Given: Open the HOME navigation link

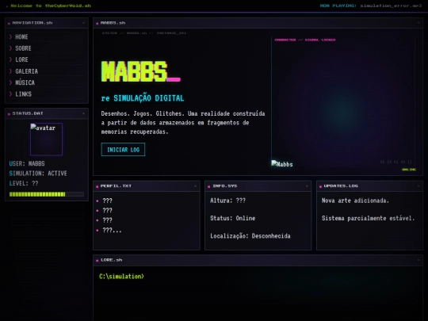Looking at the screenshot, I should pos(47,36).
